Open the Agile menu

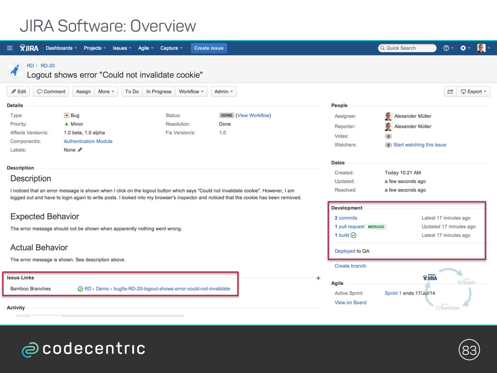pyautogui.click(x=146, y=48)
